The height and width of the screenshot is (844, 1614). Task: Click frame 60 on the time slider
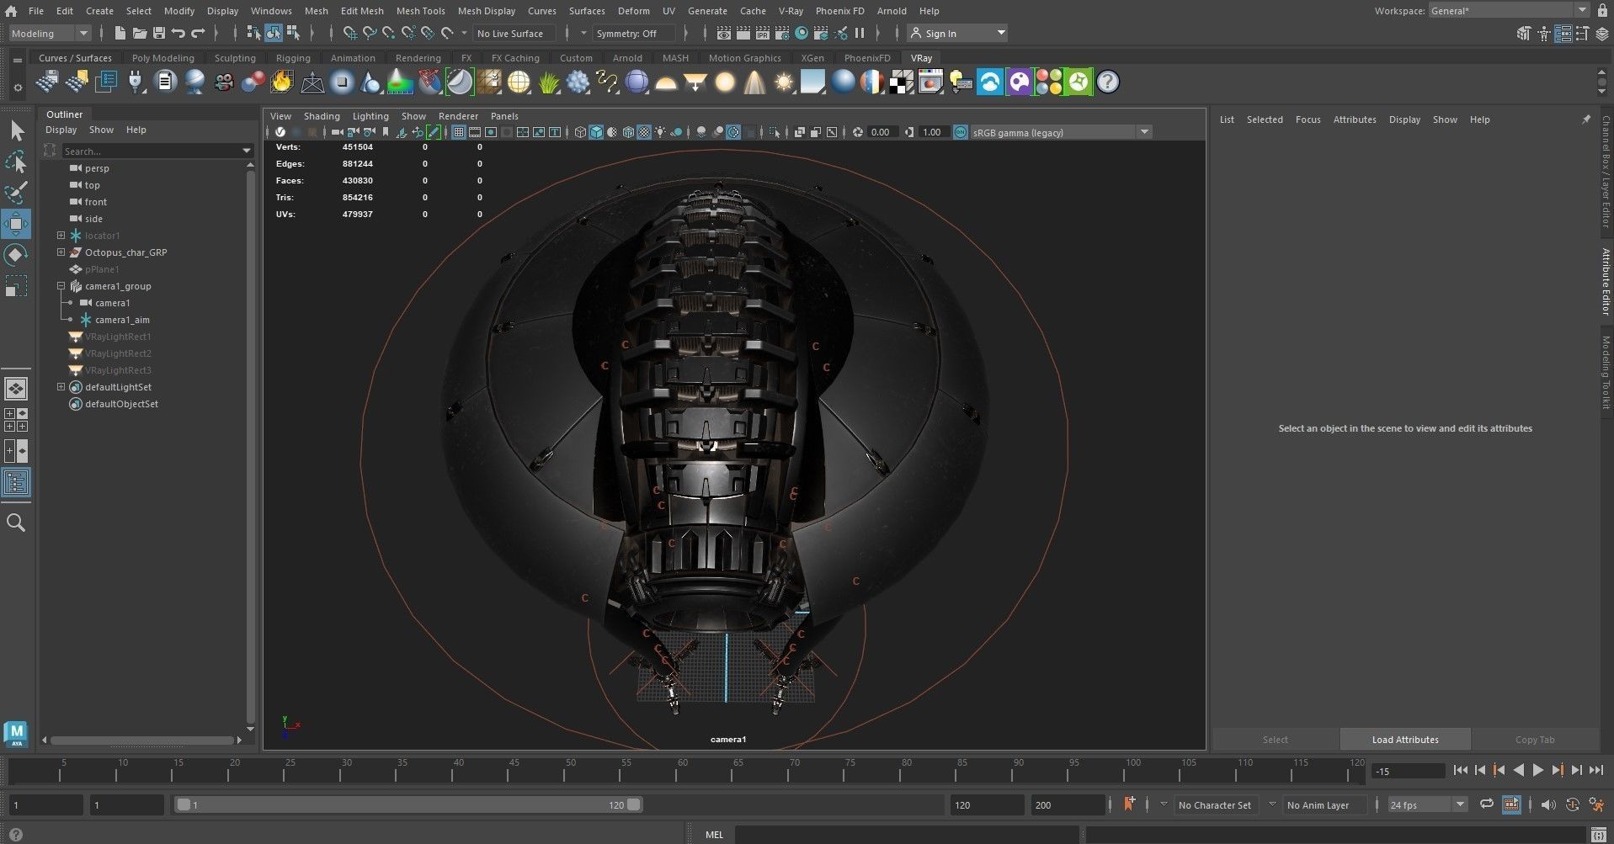pos(683,770)
